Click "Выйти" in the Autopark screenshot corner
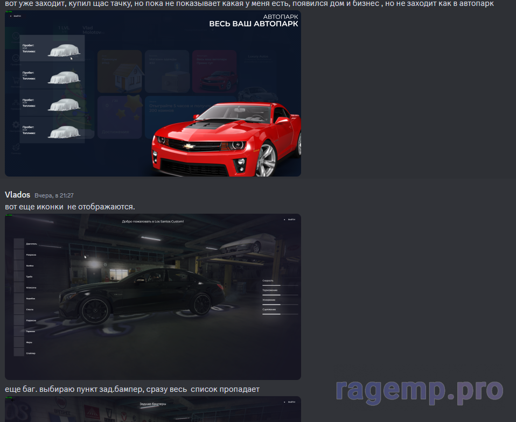This screenshot has width=516, height=422. (17, 16)
